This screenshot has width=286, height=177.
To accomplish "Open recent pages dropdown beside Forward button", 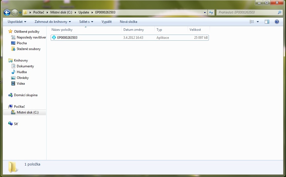I will click(20, 13).
